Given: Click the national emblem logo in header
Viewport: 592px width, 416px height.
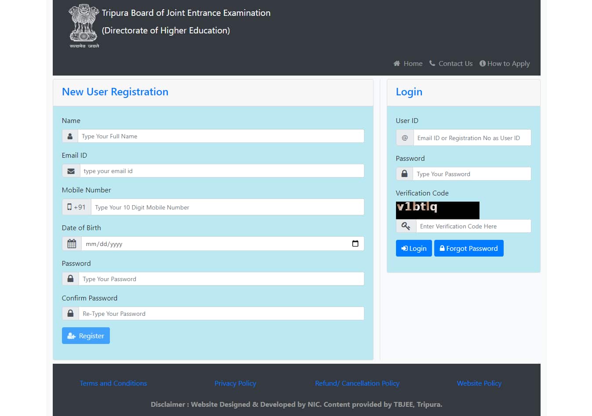Looking at the screenshot, I should [84, 26].
